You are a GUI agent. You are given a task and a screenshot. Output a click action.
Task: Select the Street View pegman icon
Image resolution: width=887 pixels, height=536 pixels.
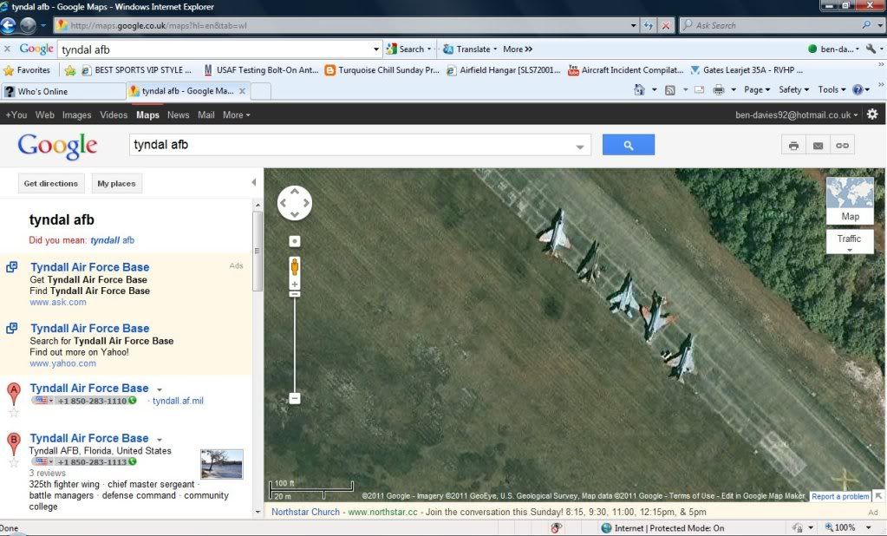click(x=295, y=266)
